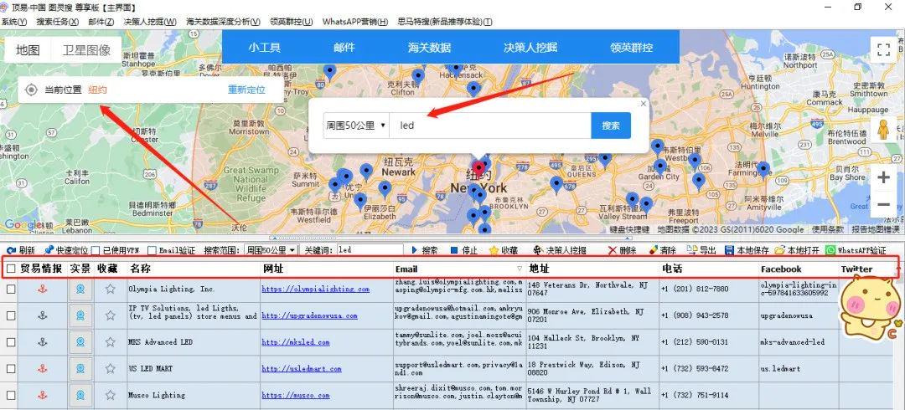The image size is (905, 410).
Task: Click the 刷新 refresh toolbar icon
Action: tap(11, 250)
